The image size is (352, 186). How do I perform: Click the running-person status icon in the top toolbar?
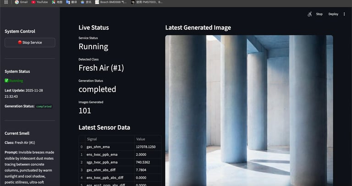coord(310,14)
